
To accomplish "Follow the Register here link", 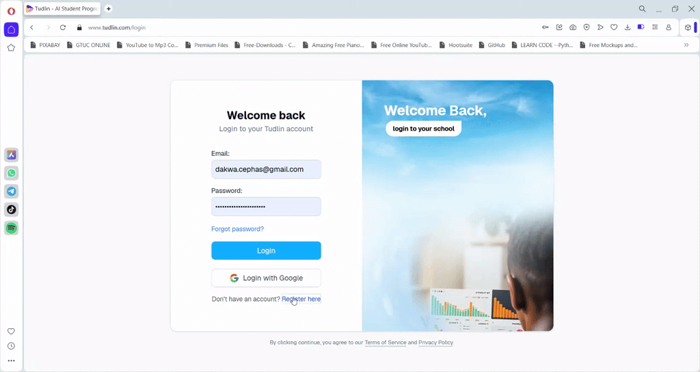I will coord(301,300).
